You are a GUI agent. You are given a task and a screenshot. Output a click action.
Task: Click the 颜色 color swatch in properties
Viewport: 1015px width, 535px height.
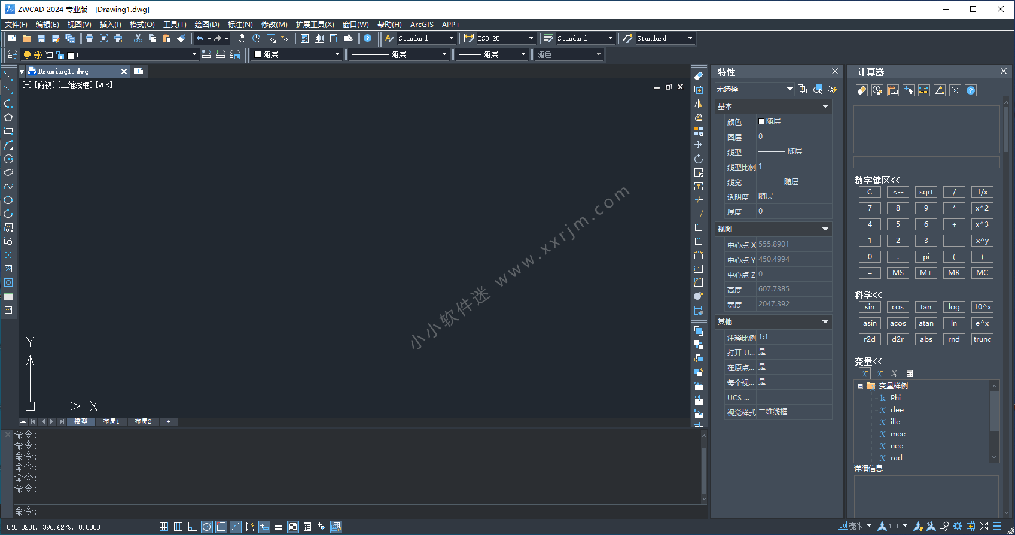coord(761,121)
